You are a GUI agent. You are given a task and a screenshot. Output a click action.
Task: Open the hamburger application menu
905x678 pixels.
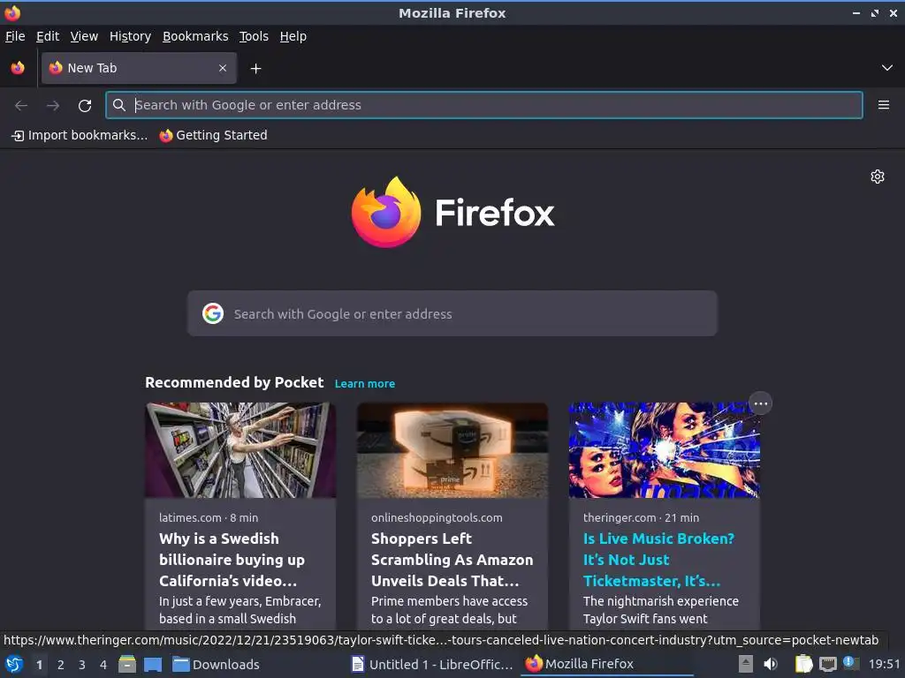tap(883, 105)
